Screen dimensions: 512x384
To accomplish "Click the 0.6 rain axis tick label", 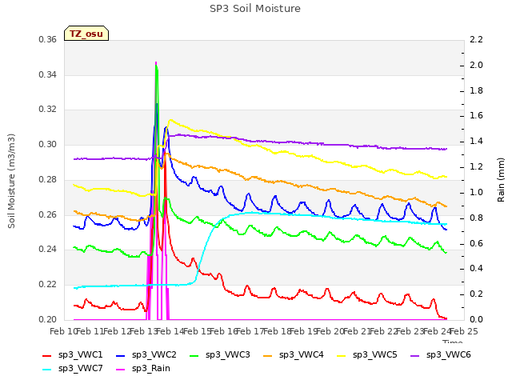I will point(477,243).
